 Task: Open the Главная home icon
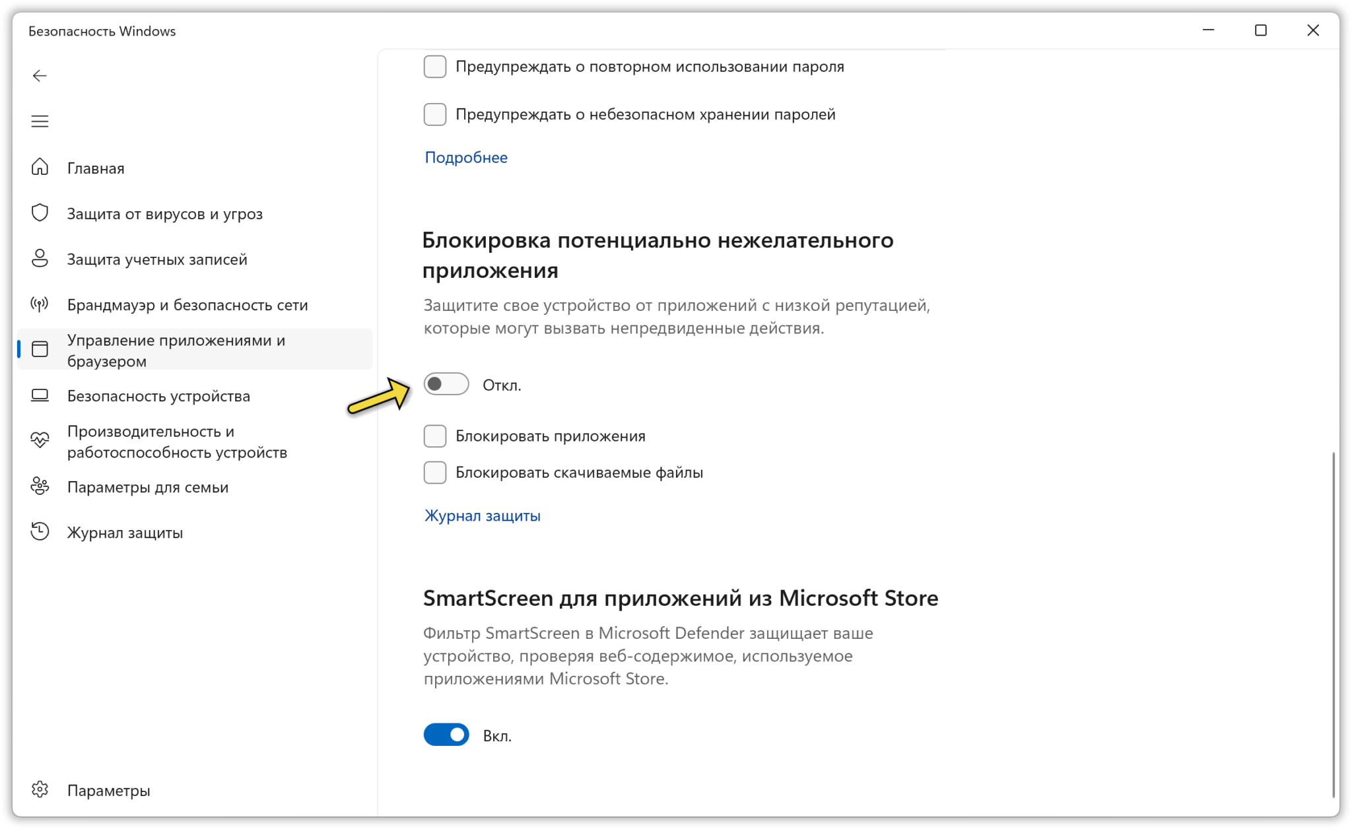pos(40,168)
